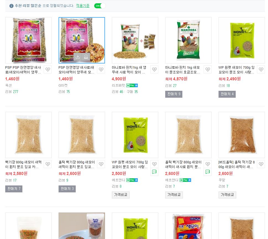
Task: Wishlist the first PSP bird feed item
Action: (48, 70)
